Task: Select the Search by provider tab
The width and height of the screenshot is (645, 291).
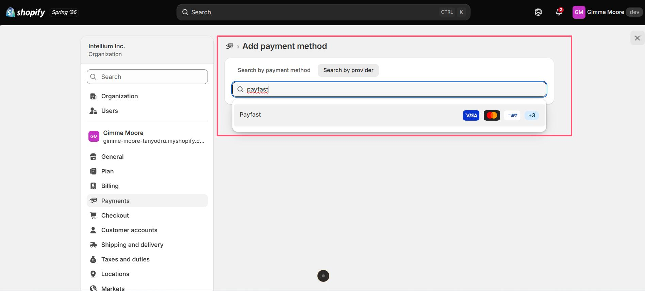Action: pos(348,70)
